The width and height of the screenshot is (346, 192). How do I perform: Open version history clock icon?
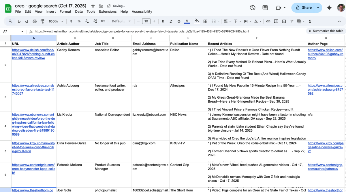(253, 8)
